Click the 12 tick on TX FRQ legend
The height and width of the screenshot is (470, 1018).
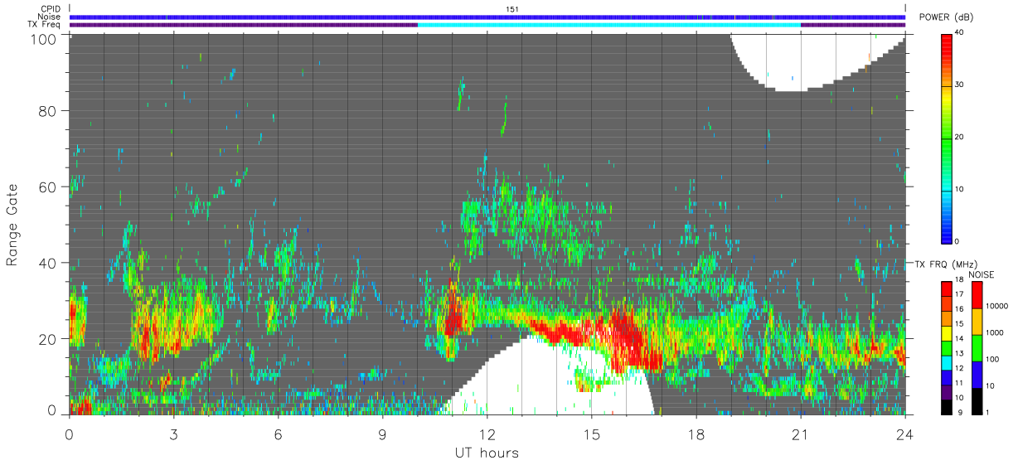point(959,368)
